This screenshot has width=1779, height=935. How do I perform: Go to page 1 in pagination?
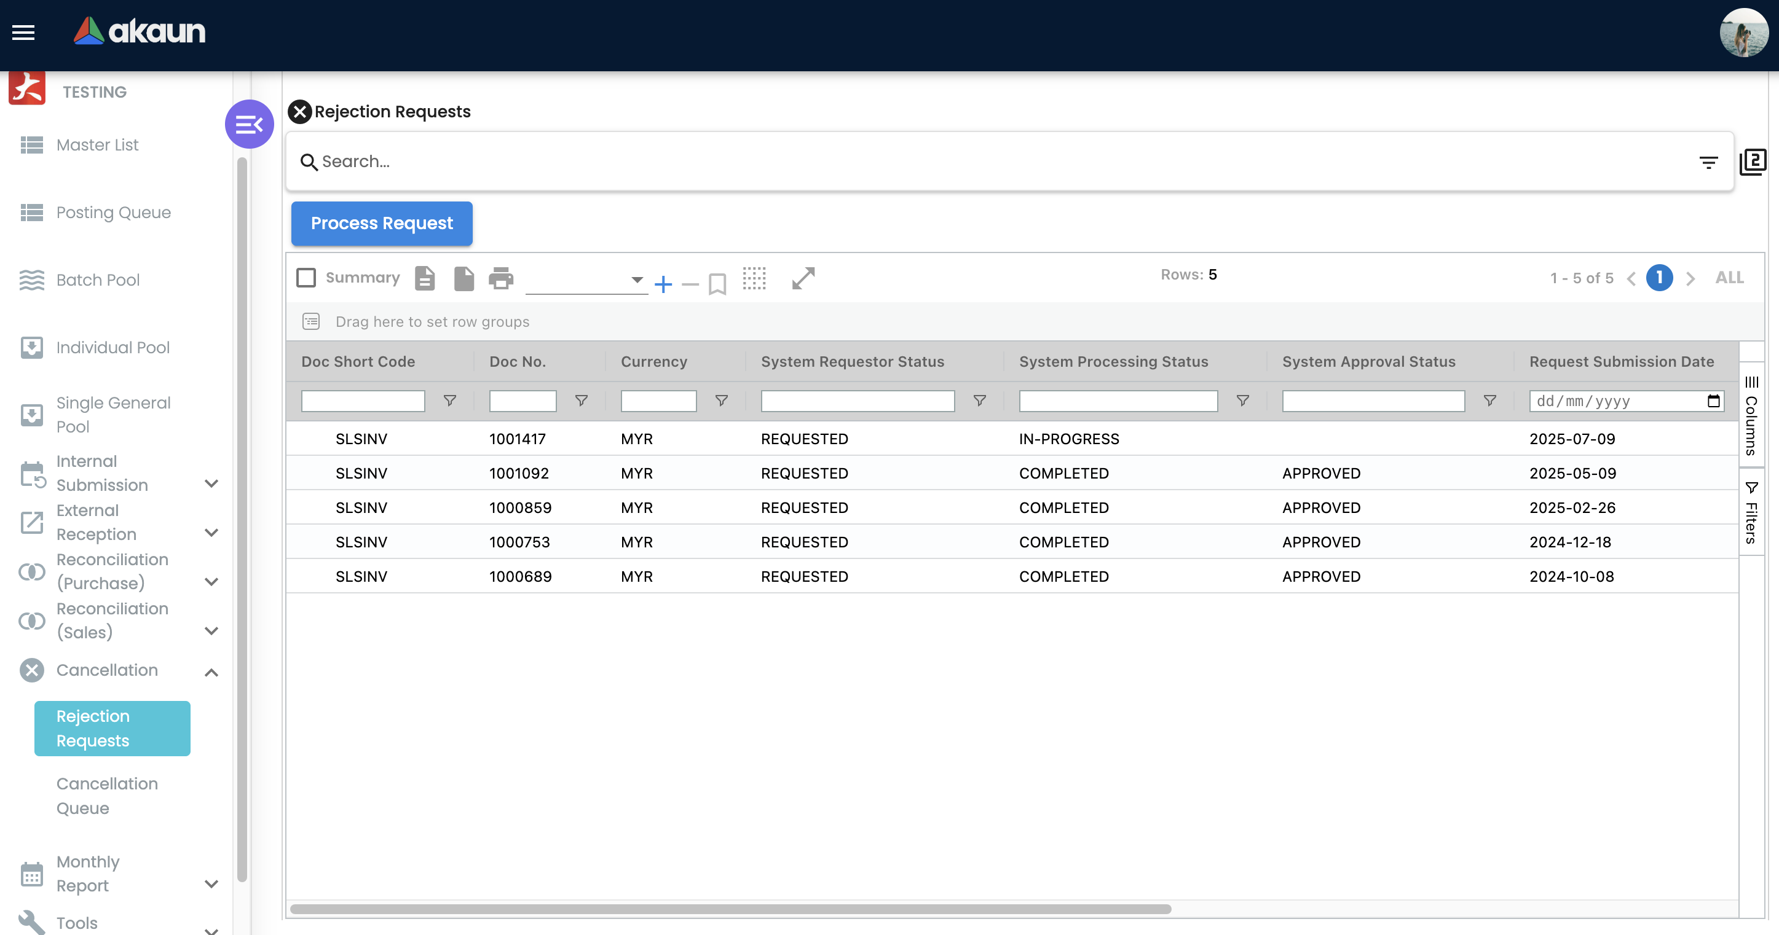click(x=1660, y=278)
